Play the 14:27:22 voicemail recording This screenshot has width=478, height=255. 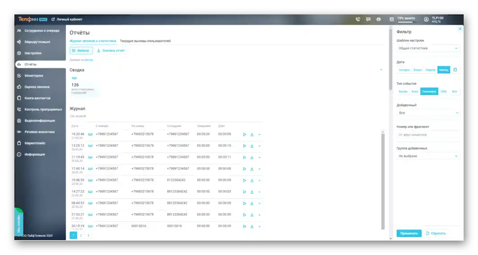click(244, 192)
